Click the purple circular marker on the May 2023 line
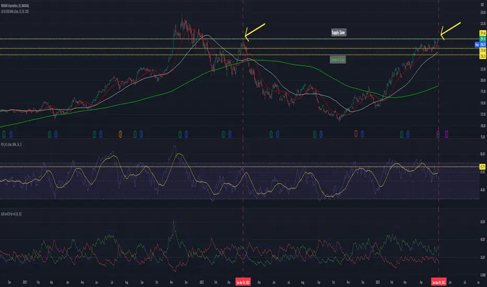This screenshot has width=487, height=287. [438, 134]
